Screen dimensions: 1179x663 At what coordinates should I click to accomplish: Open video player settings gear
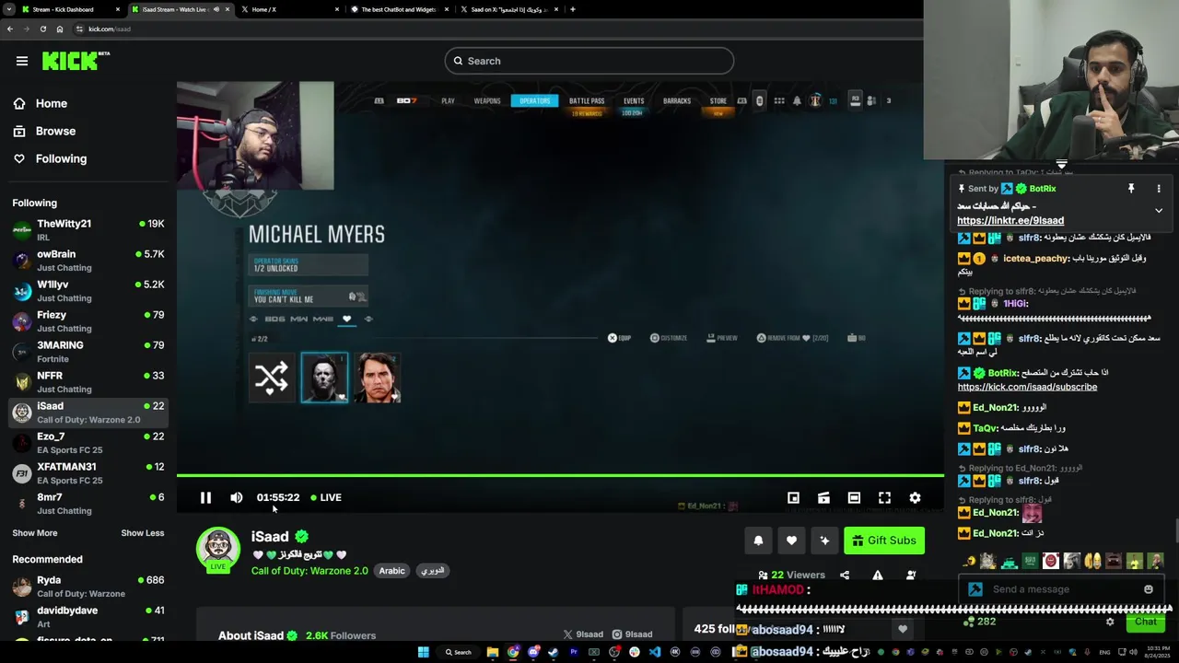(x=915, y=497)
